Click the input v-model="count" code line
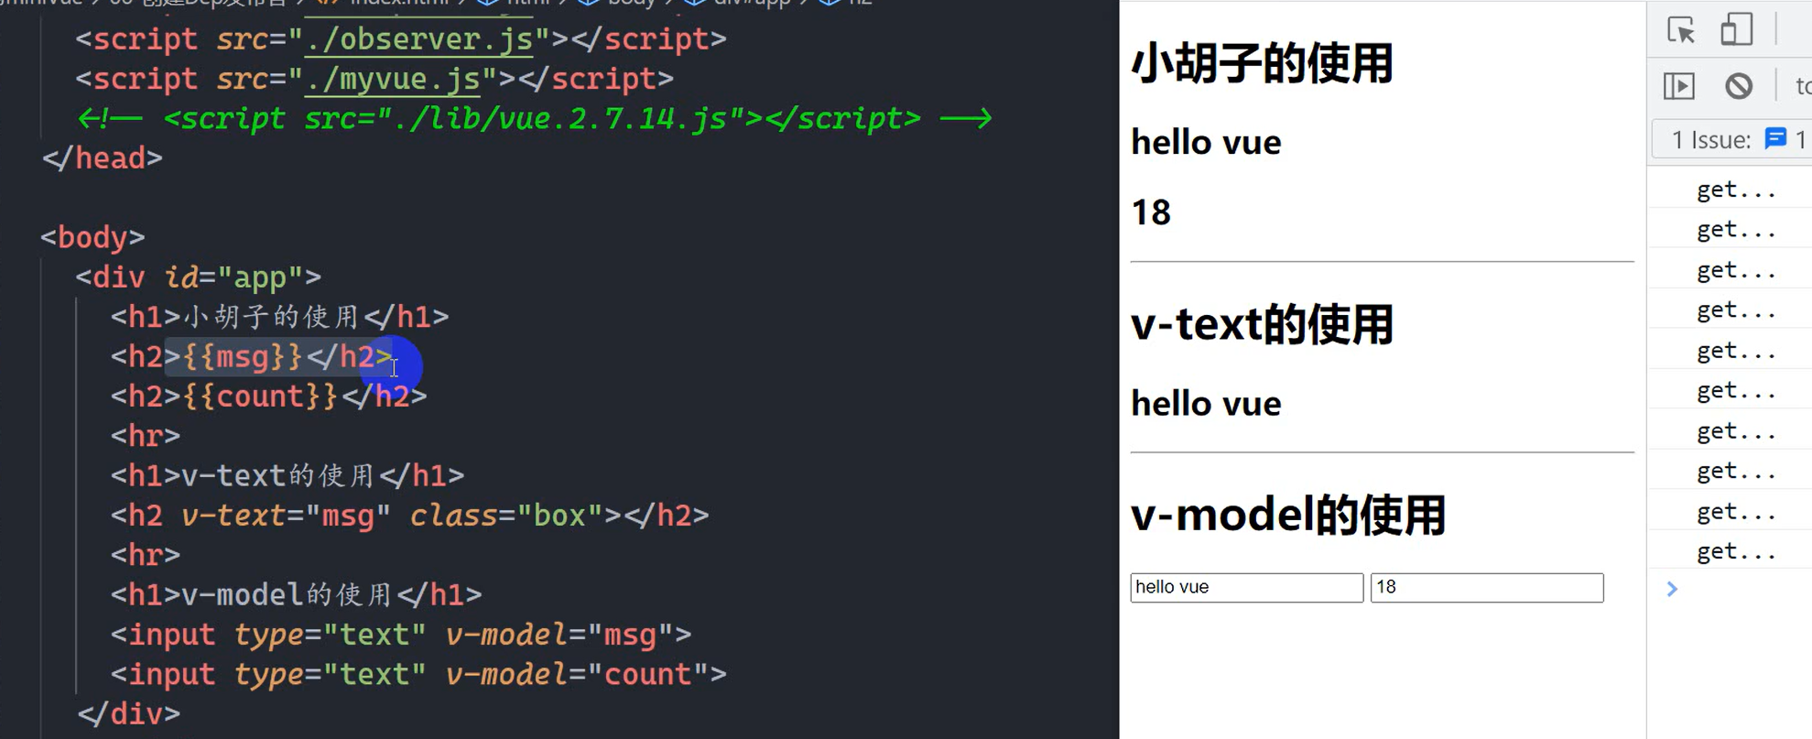 coord(418,675)
